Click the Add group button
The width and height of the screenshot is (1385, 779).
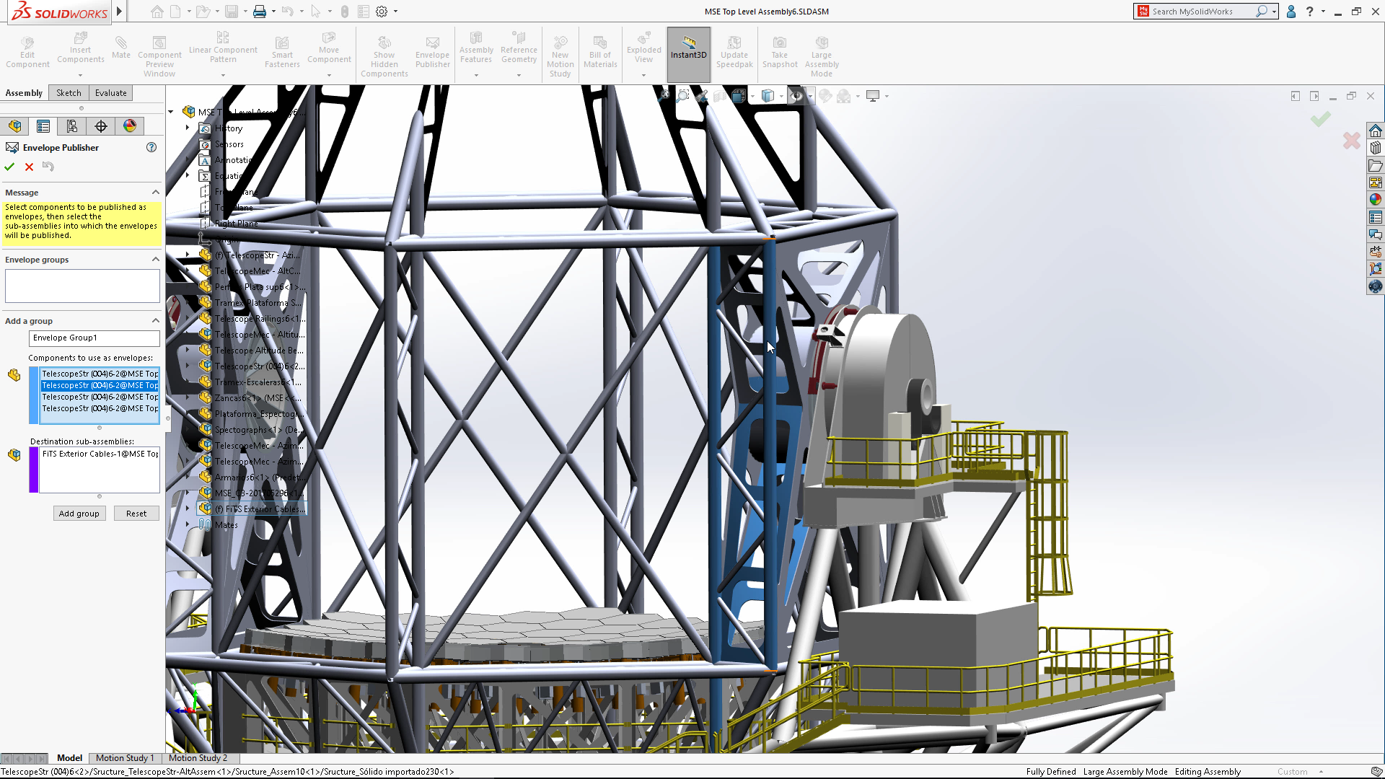click(x=79, y=513)
